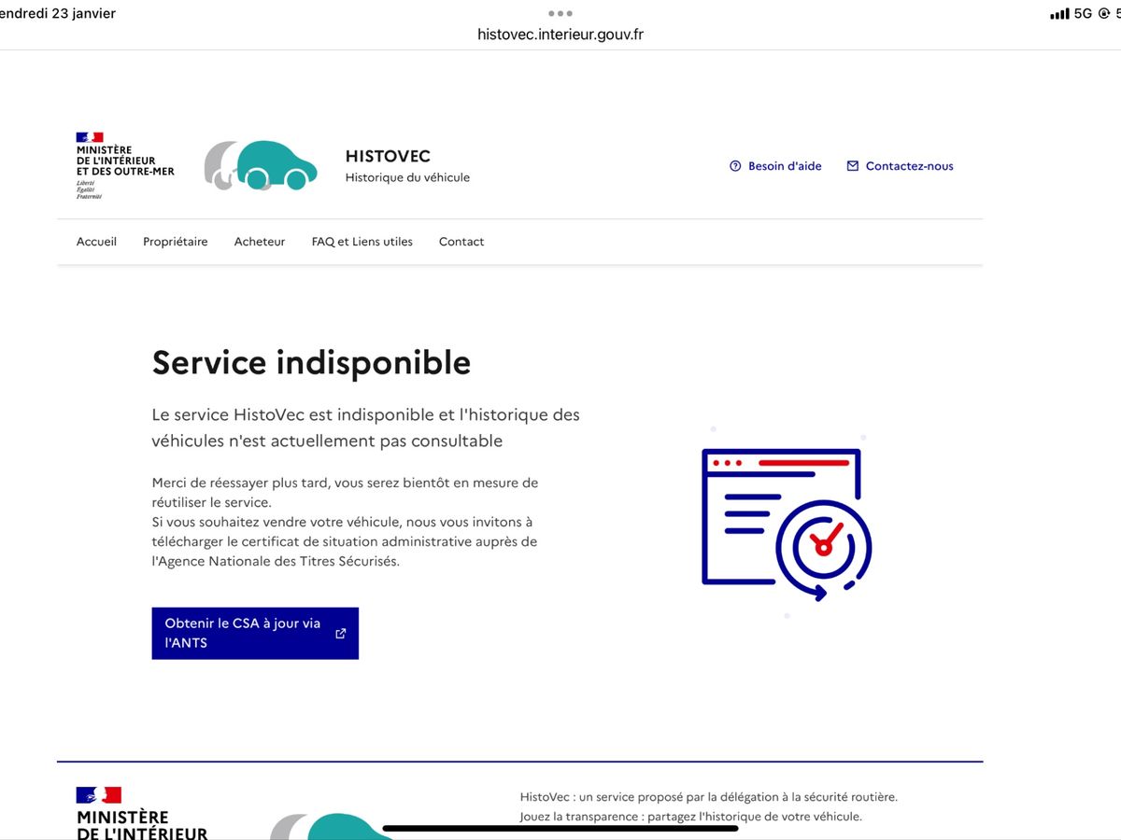
Task: Click the Contactez-nous link
Action: [900, 166]
